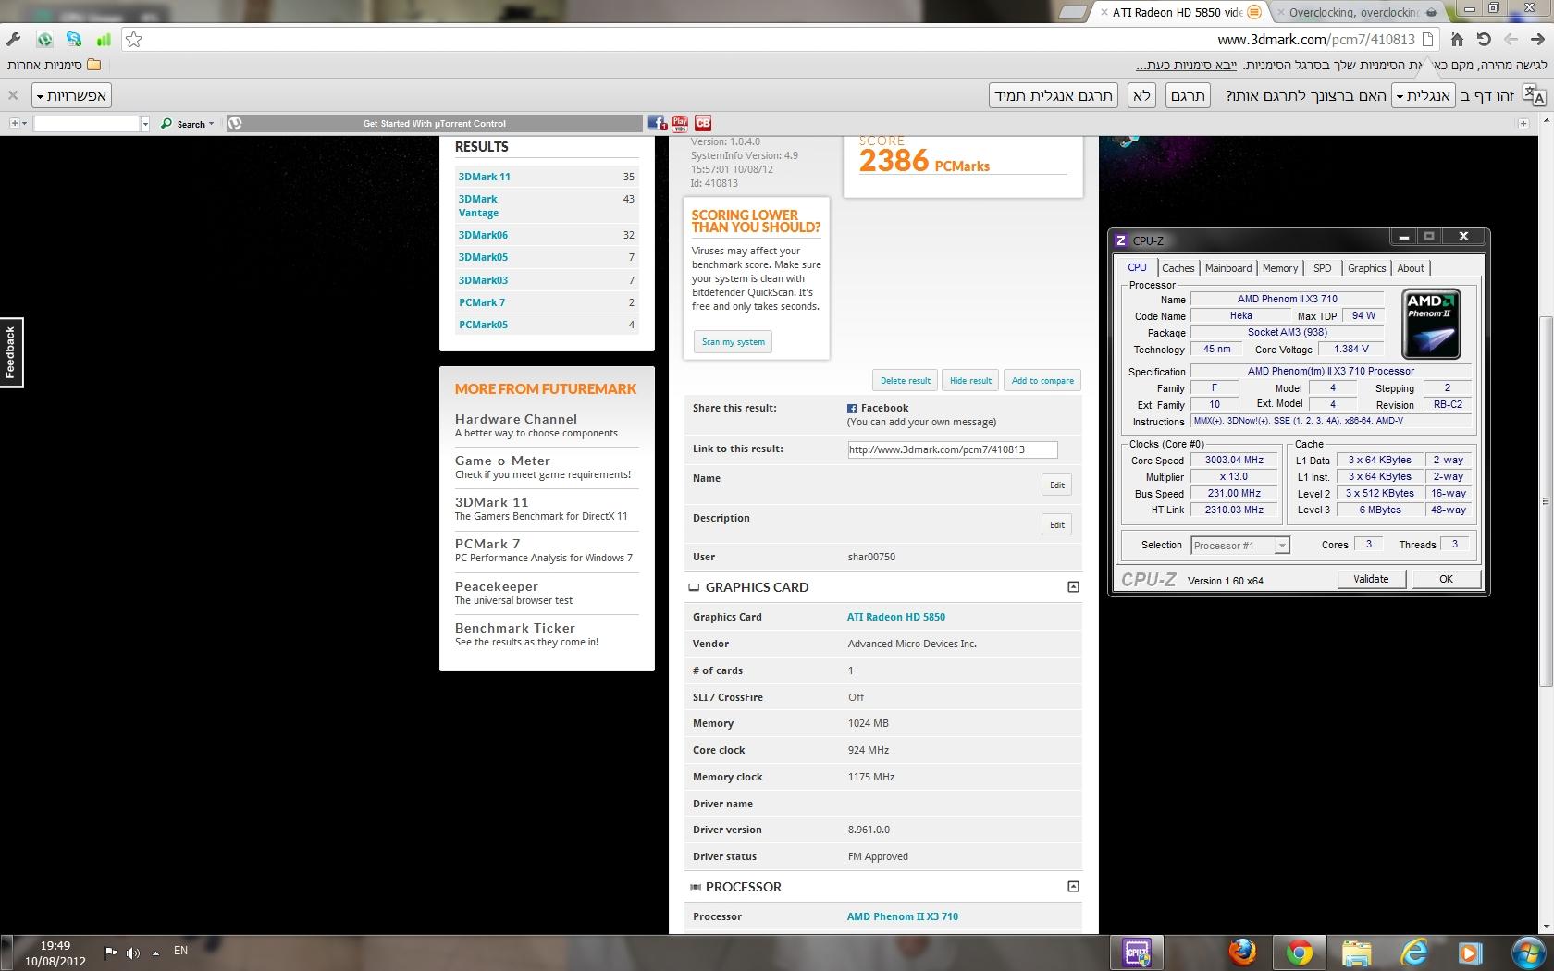Go to the browser home page icon

[x=1457, y=40]
